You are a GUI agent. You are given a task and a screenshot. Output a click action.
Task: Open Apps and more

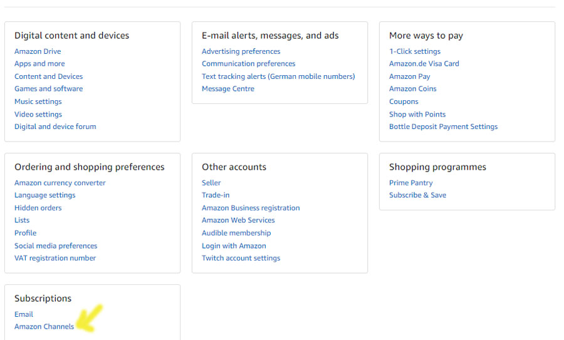(39, 64)
